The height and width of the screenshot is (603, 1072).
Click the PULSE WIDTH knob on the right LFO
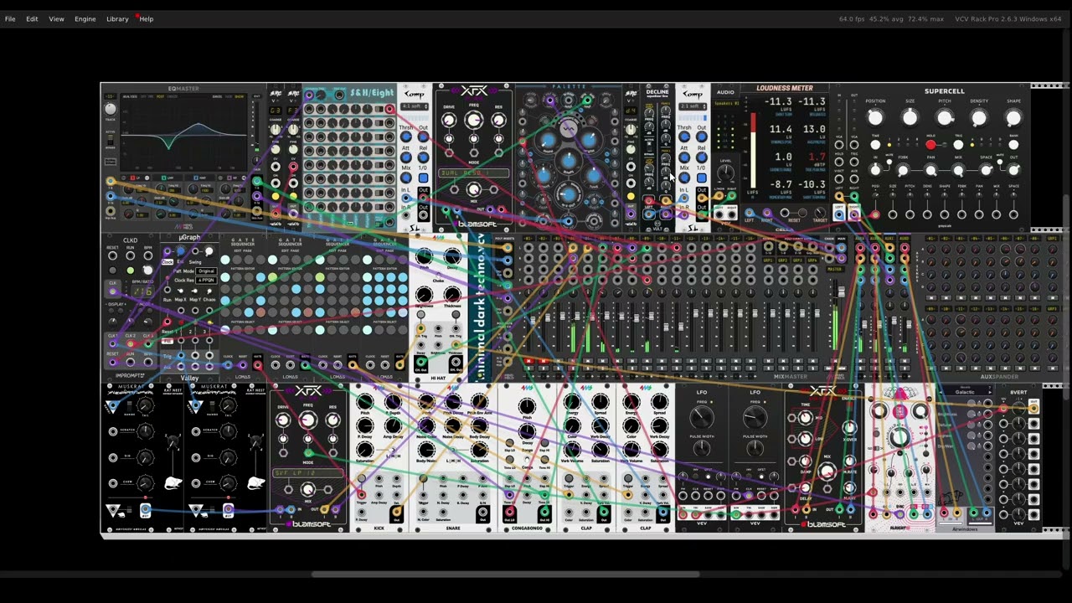(755, 449)
